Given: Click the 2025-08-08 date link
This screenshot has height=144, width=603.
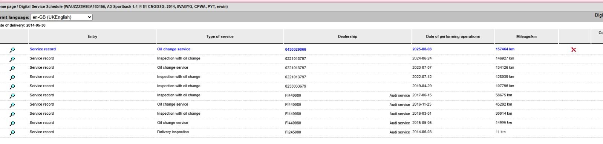Looking at the screenshot, I should pos(422,49).
